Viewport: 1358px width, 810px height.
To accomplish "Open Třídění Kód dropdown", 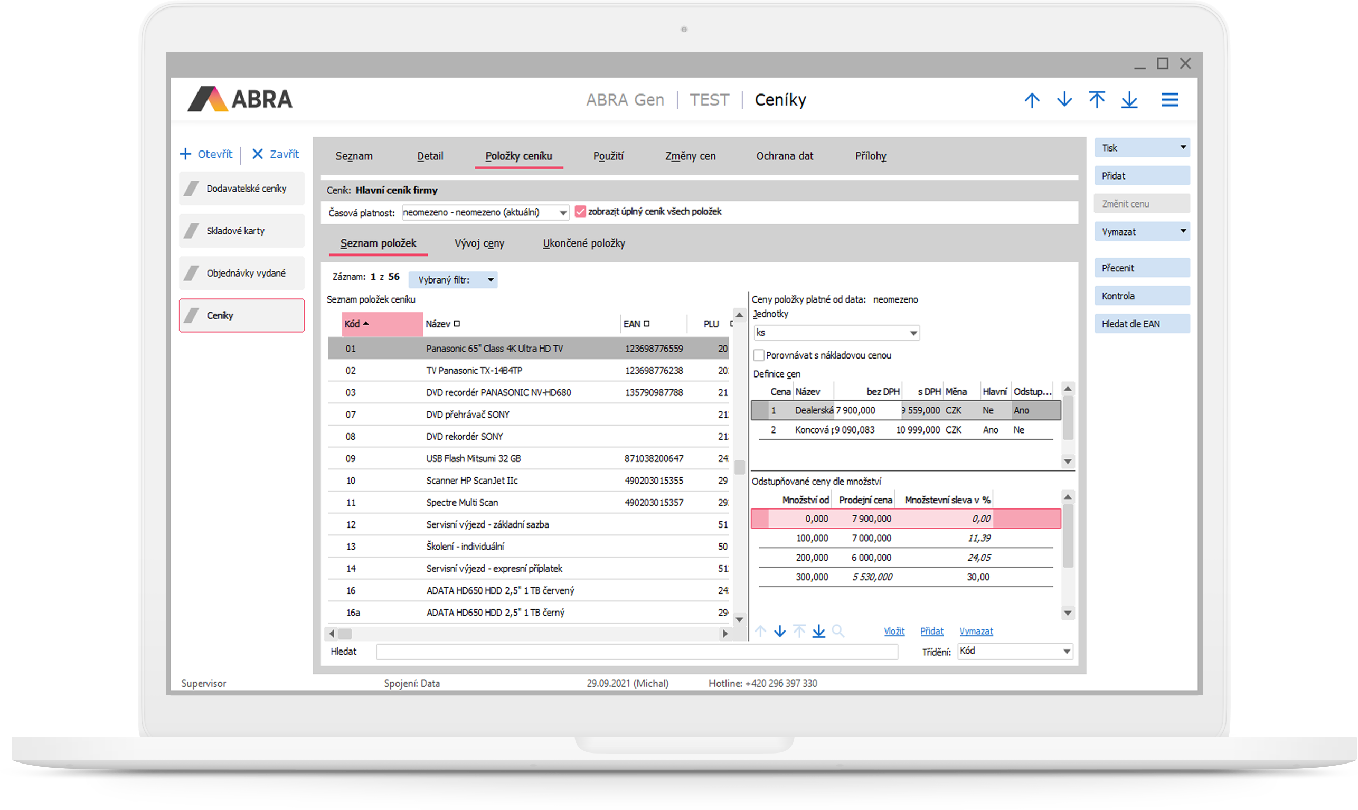I will click(1067, 651).
